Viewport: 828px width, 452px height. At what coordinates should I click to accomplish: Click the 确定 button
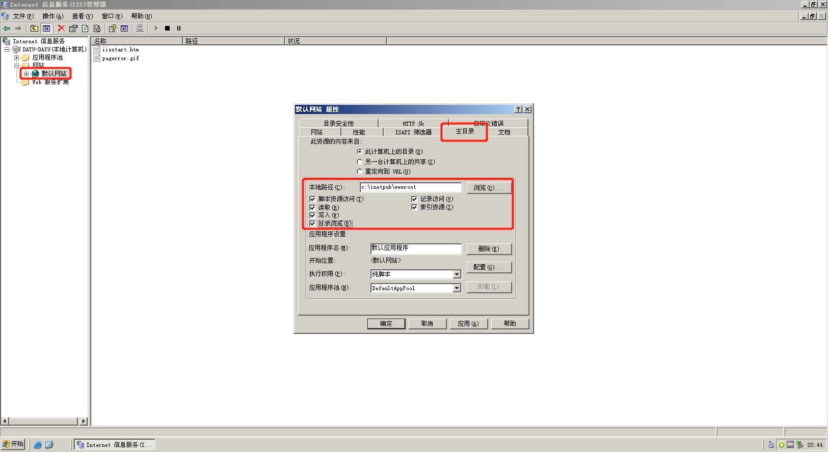click(386, 324)
